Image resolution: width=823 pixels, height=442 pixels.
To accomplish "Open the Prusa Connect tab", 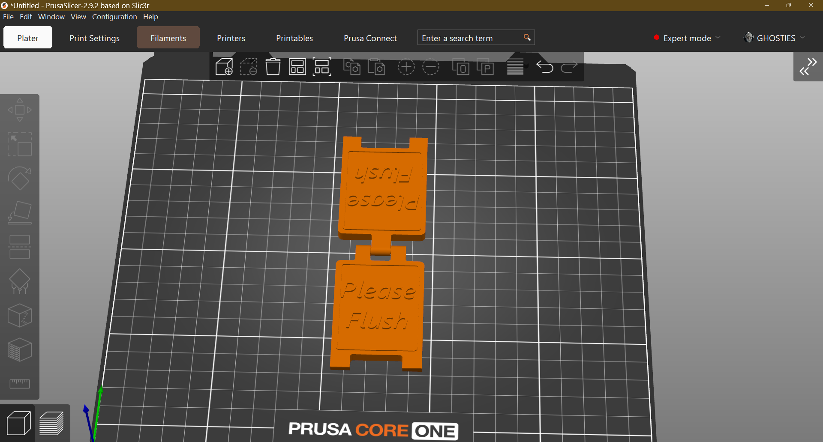I will pos(370,38).
